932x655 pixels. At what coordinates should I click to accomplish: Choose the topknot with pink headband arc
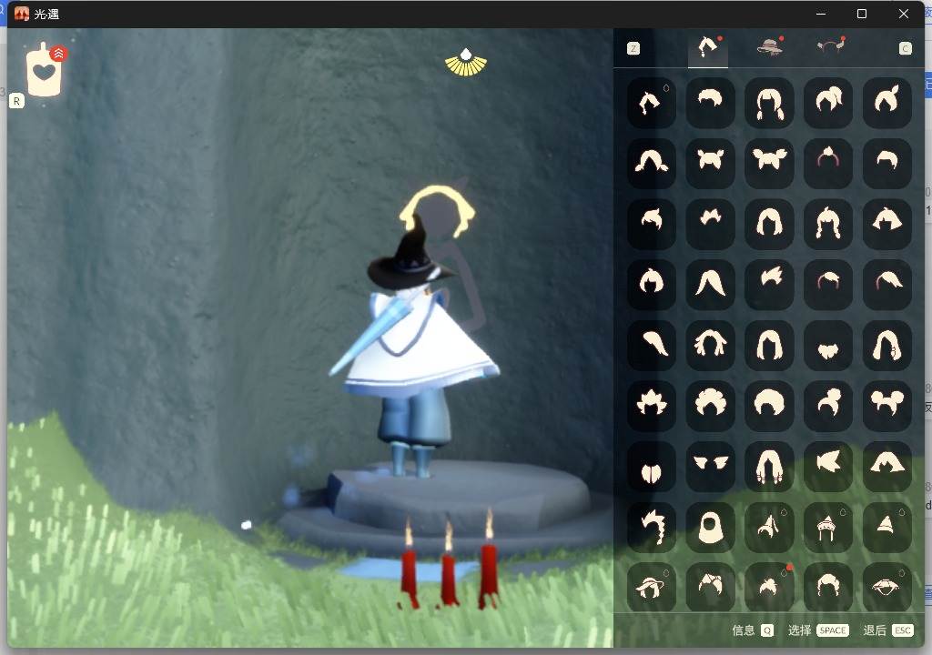tap(828, 164)
